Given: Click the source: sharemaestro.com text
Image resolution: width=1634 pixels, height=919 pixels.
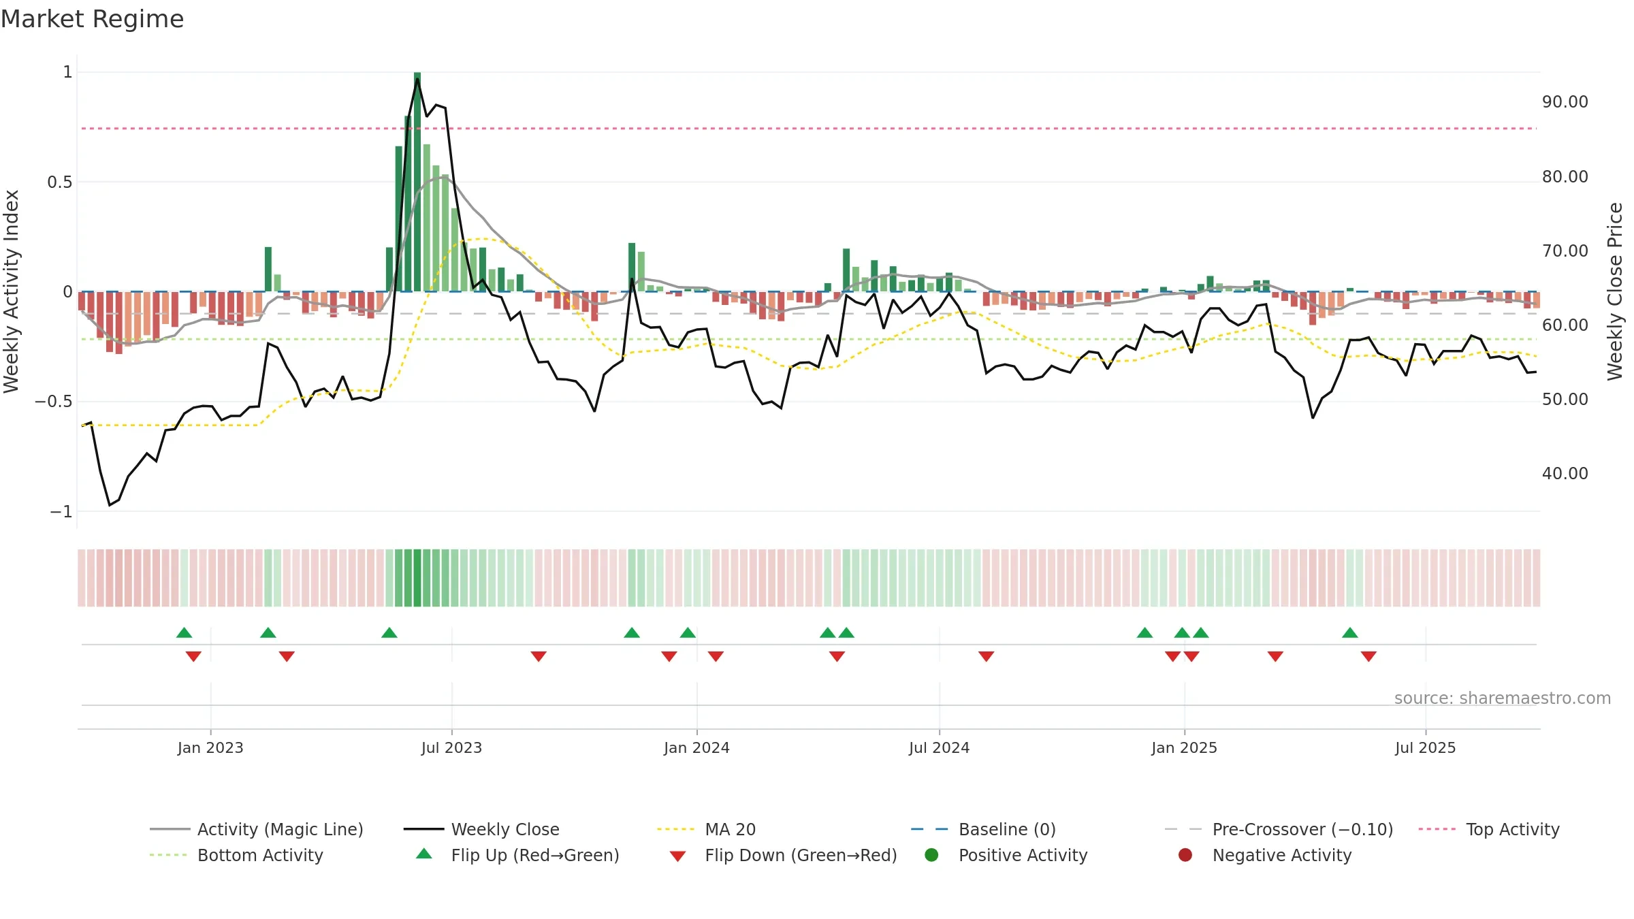Looking at the screenshot, I should coord(1503,698).
